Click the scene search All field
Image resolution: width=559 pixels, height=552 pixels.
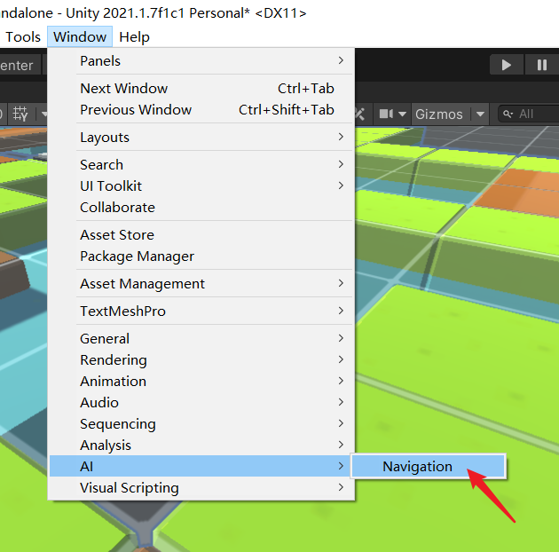click(530, 114)
